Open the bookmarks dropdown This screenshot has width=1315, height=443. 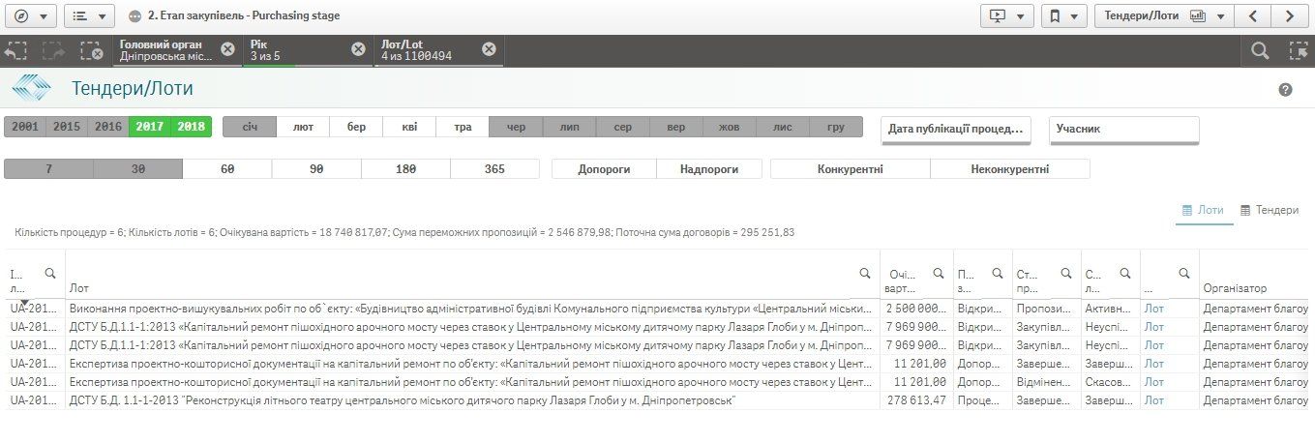(1064, 15)
